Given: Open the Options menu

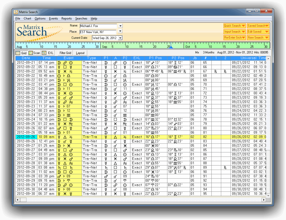Looking at the screenshot, I should 40,18.
